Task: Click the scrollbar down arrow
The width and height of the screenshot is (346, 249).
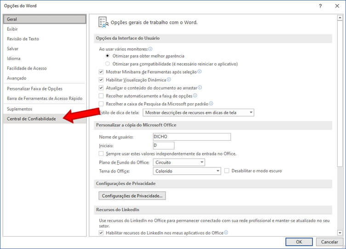Action: coord(340,232)
